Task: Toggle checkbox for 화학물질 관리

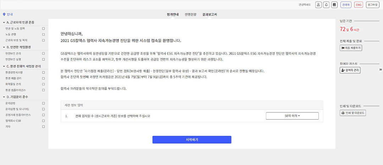Action: (44, 84)
